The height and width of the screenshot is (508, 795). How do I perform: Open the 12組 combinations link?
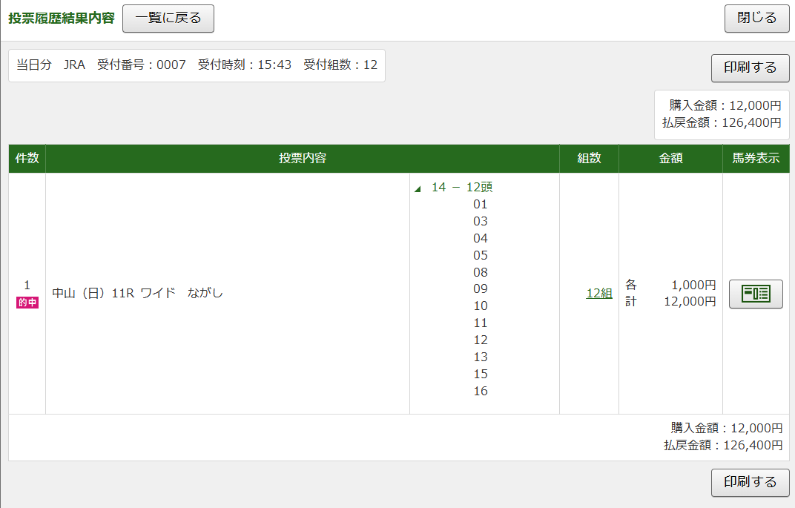point(599,294)
